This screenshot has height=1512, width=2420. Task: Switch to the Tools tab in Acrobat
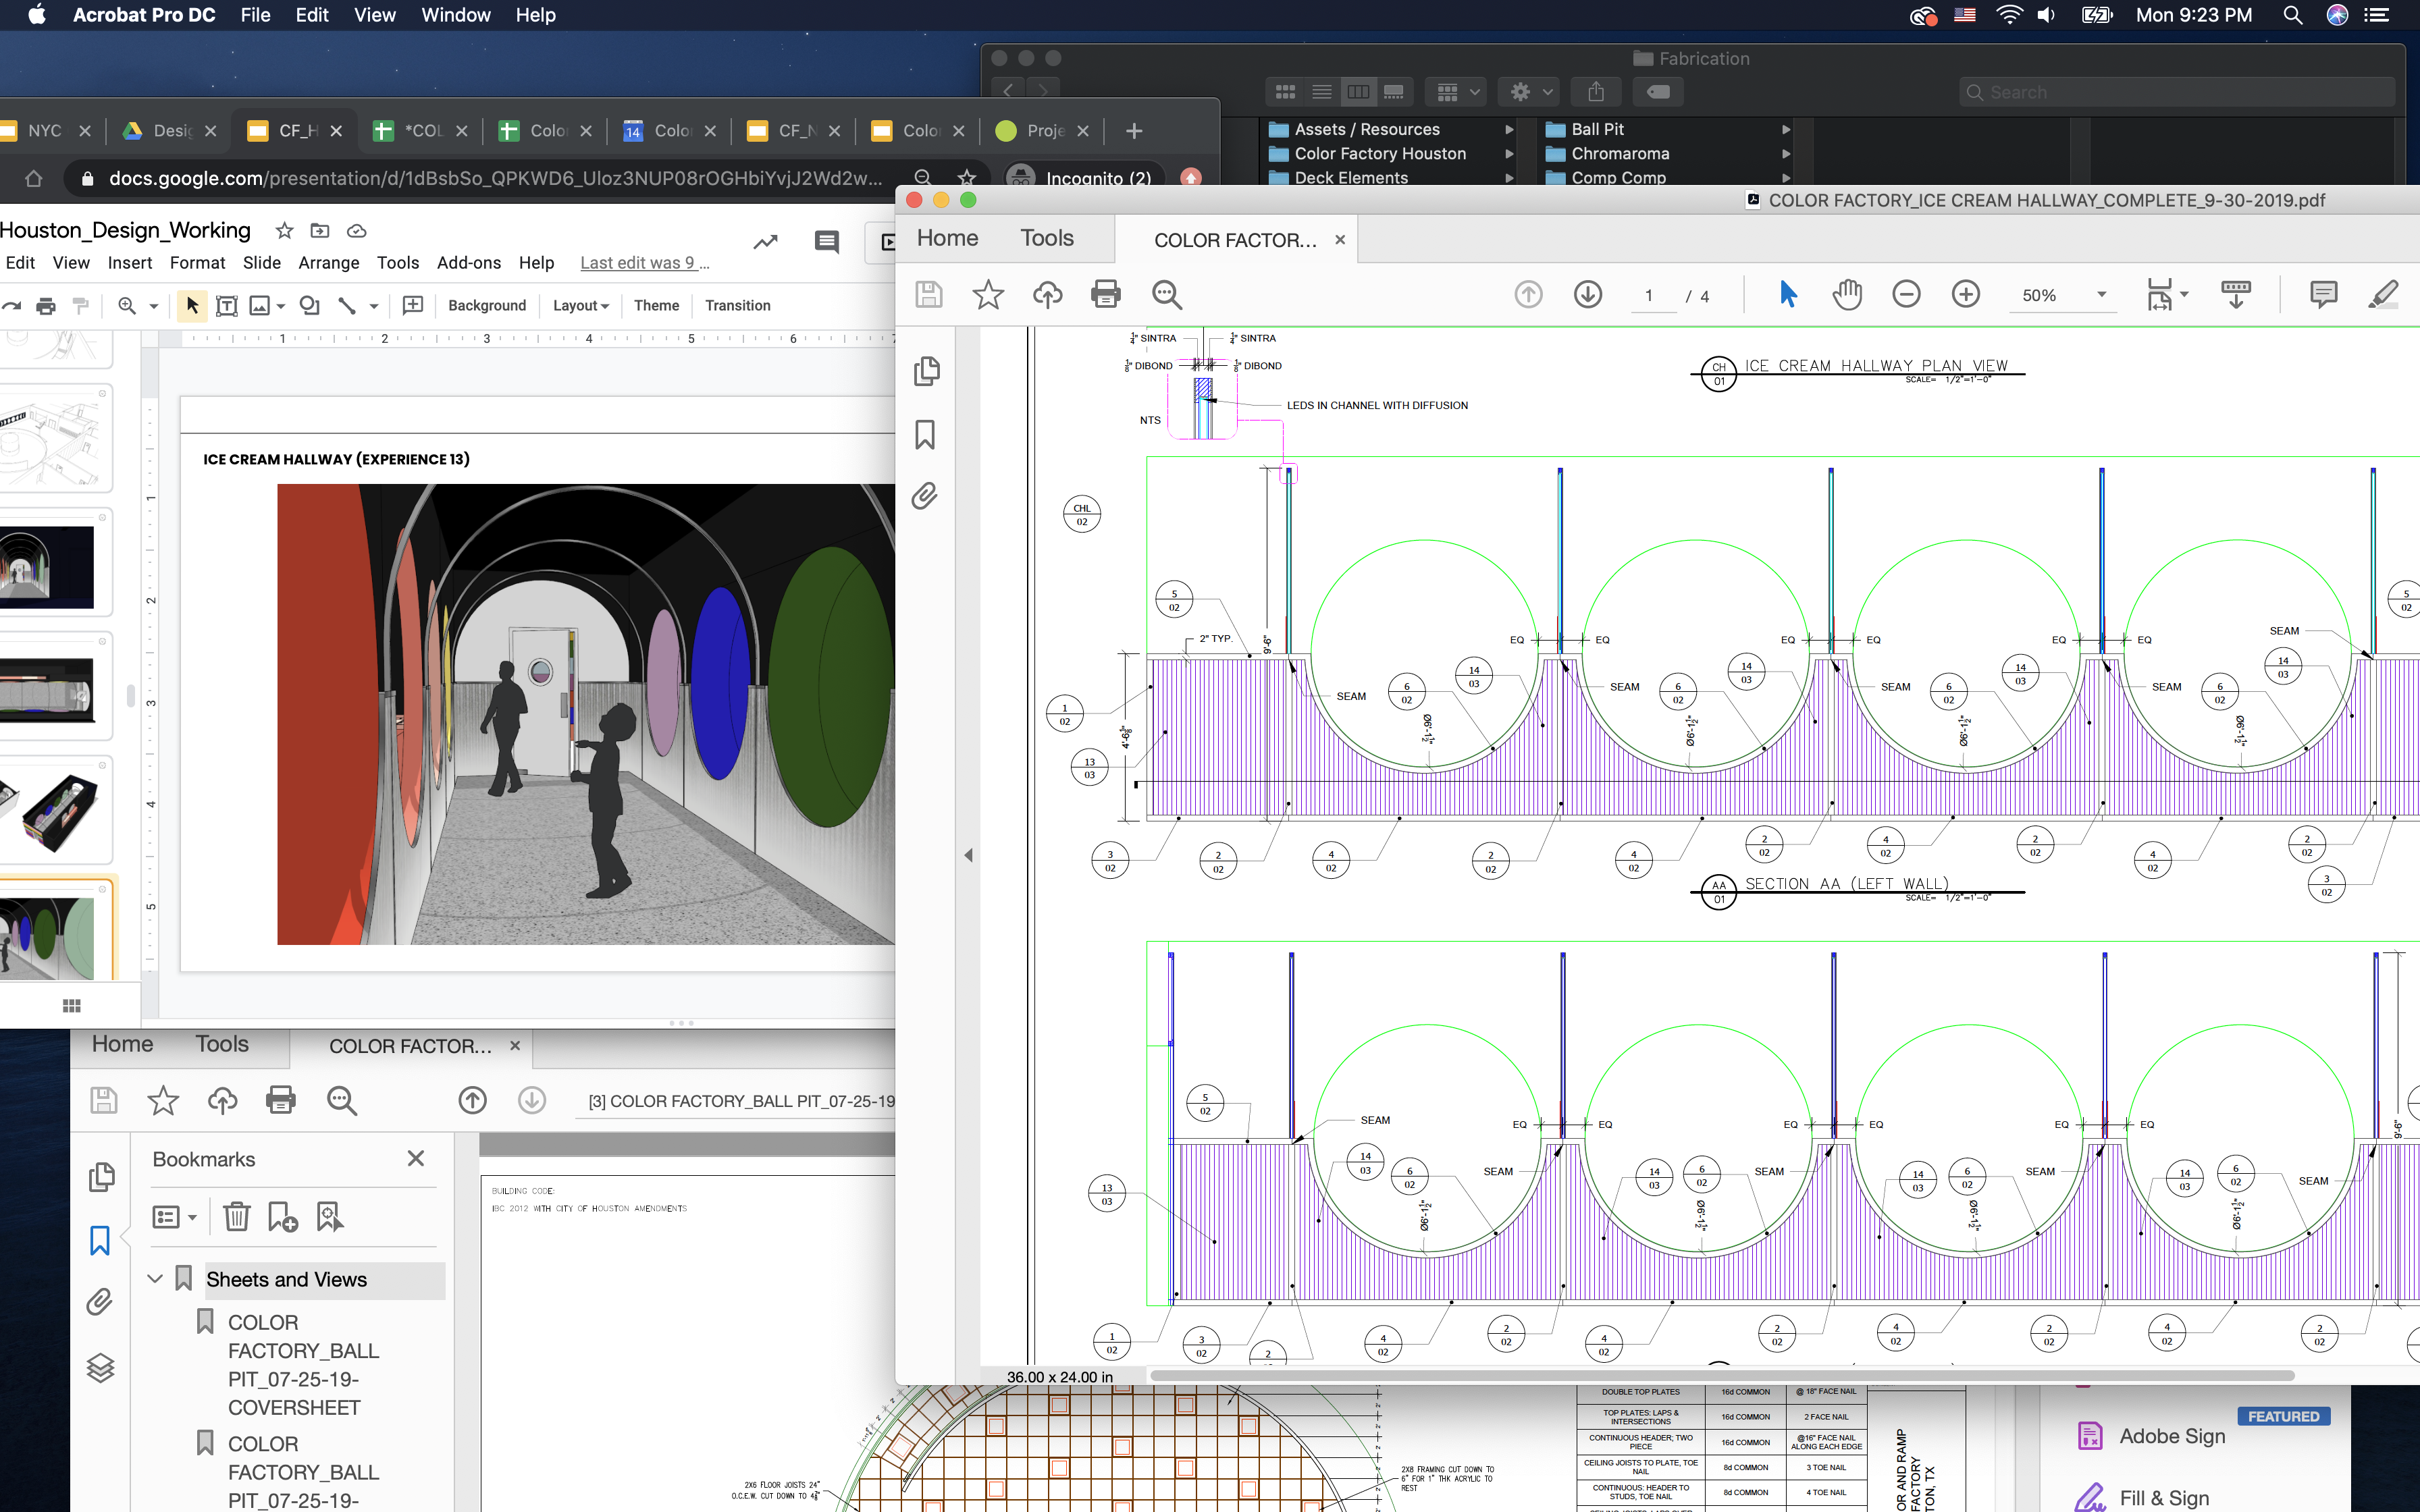(x=1046, y=239)
